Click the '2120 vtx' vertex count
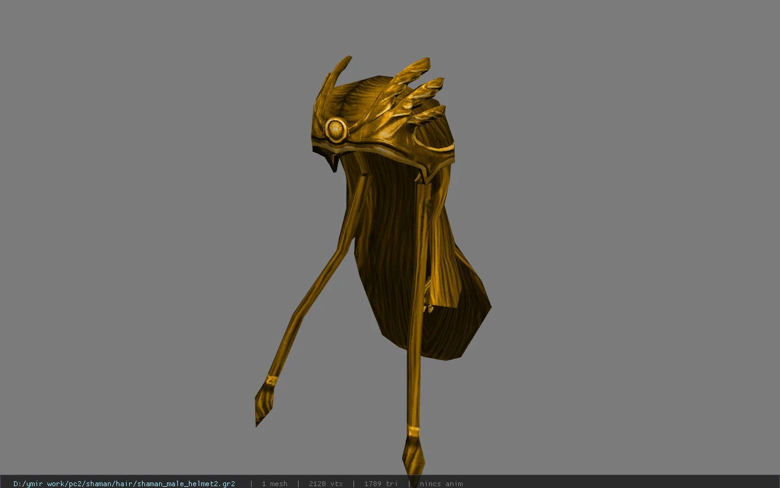This screenshot has height=488, width=780. (x=325, y=484)
